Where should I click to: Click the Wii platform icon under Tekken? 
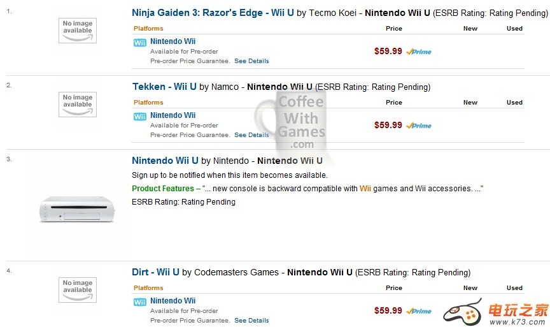tap(140, 117)
